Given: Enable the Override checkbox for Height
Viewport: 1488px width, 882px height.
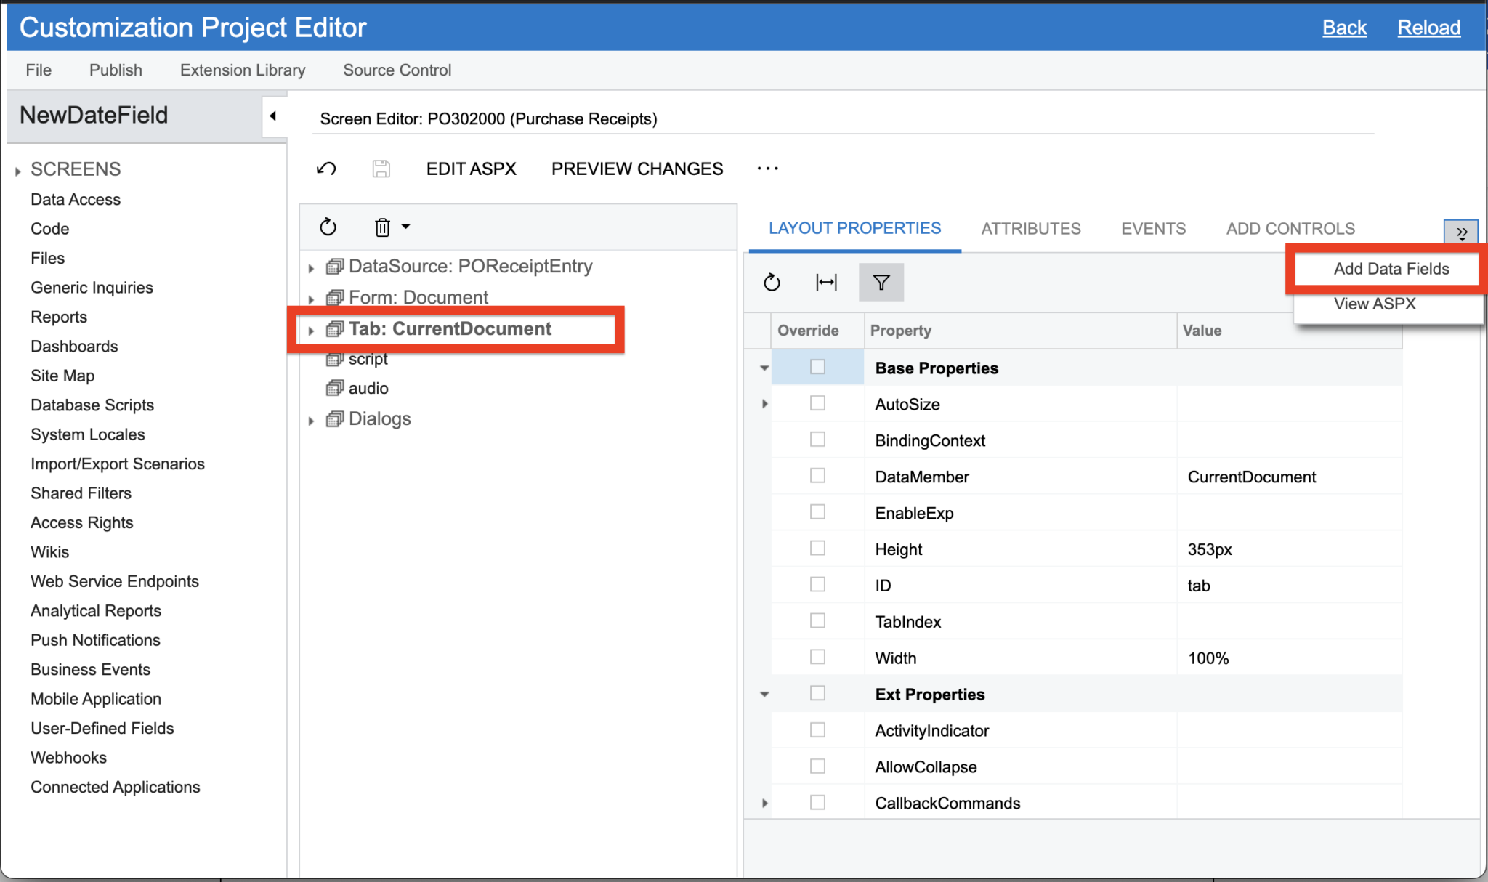Looking at the screenshot, I should (817, 549).
